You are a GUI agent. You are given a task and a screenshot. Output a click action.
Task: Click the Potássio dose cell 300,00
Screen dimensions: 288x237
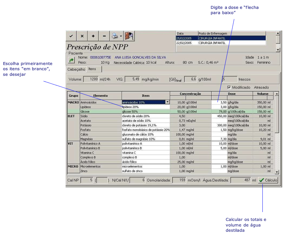coord(219,125)
